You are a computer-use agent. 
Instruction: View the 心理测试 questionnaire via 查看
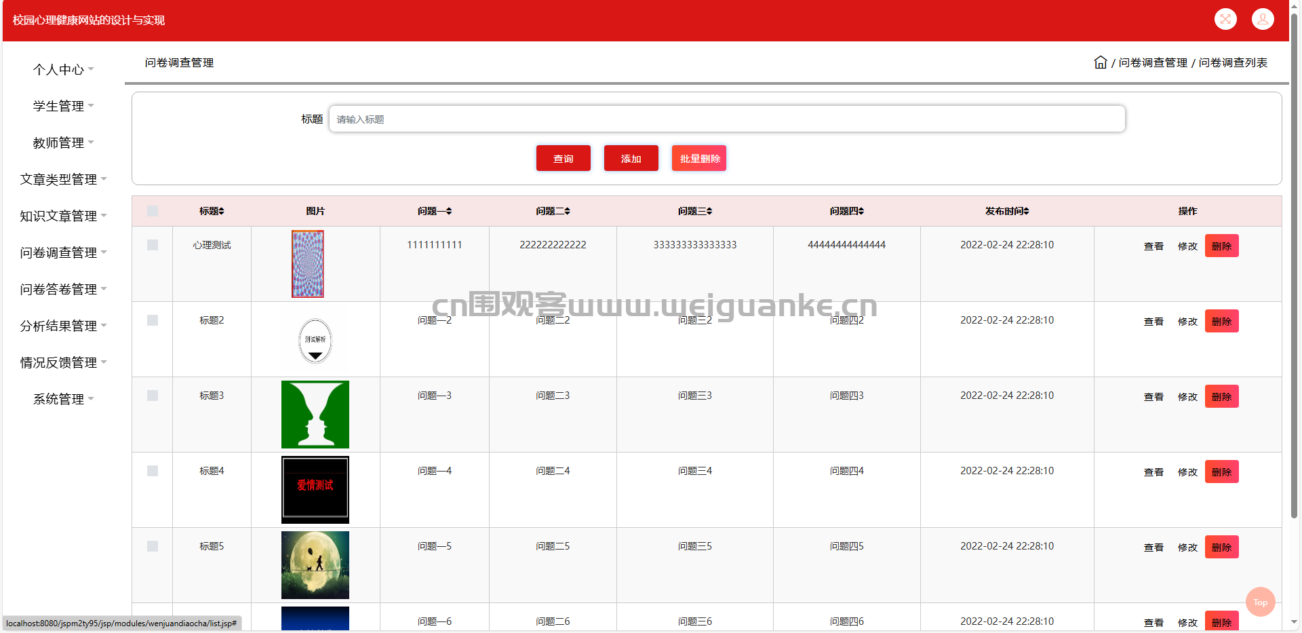[x=1153, y=246]
